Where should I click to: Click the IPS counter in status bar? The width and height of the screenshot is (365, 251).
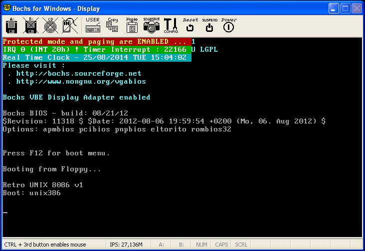pyautogui.click(x=132, y=245)
